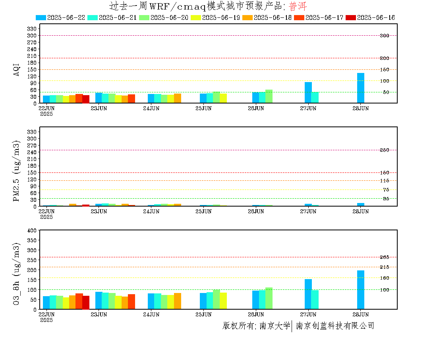Click threshold label 215 in O3_8h chart
The width and height of the screenshot is (437, 337).
pos(385,267)
